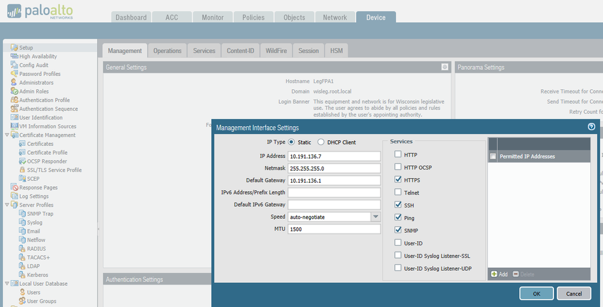Open the Operations sub-tab
This screenshot has width=603, height=307.
tap(167, 51)
